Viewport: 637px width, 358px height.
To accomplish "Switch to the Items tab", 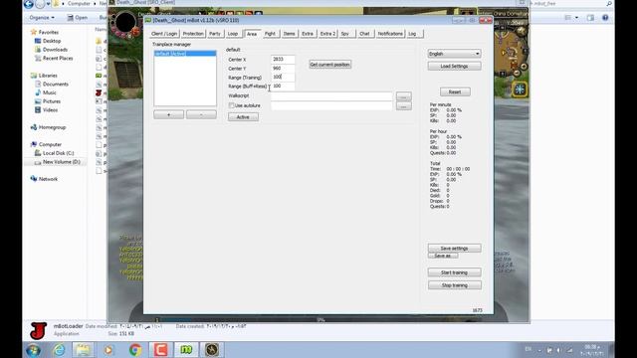I will pos(290,34).
